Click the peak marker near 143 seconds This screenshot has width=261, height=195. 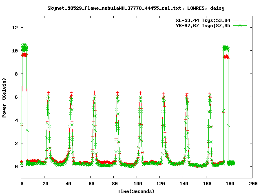tap(187, 94)
